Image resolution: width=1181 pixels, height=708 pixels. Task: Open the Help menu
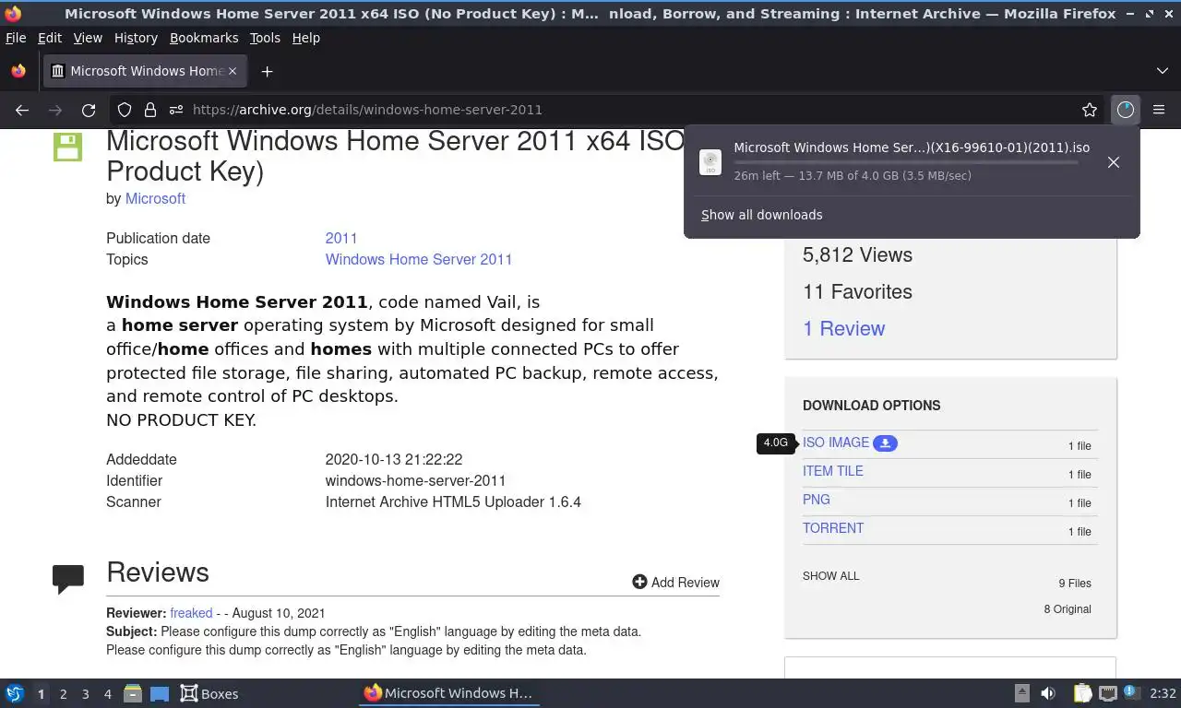point(305,38)
